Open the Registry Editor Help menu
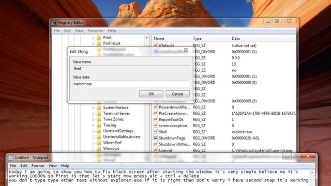 point(112,31)
